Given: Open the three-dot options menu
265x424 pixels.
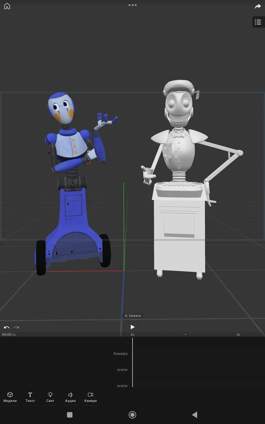Looking at the screenshot, I should point(132,5).
